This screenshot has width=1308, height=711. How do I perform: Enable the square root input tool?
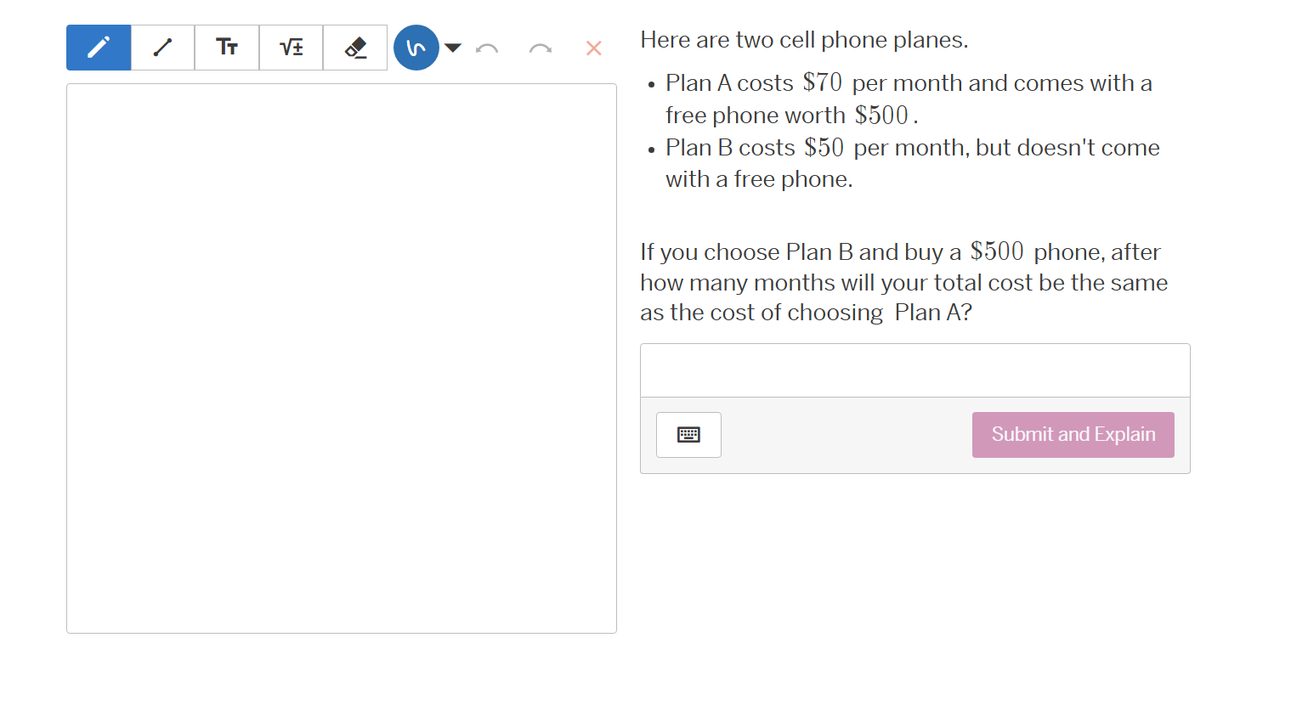tap(291, 48)
